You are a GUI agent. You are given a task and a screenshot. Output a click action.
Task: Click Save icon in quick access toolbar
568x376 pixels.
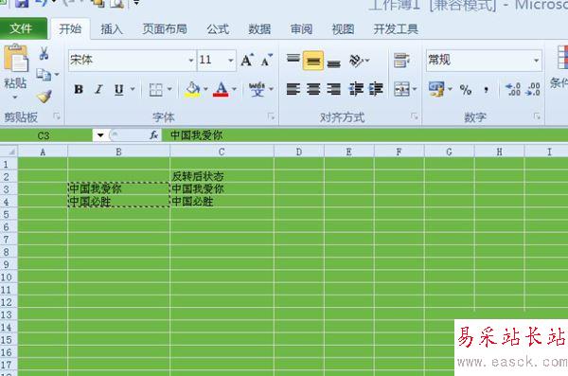(22, 4)
